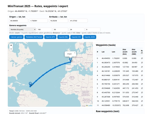Focus the origin latitude field 46.494953
Viewport: 152px width, 114px height.
pyautogui.click(x=19, y=21)
